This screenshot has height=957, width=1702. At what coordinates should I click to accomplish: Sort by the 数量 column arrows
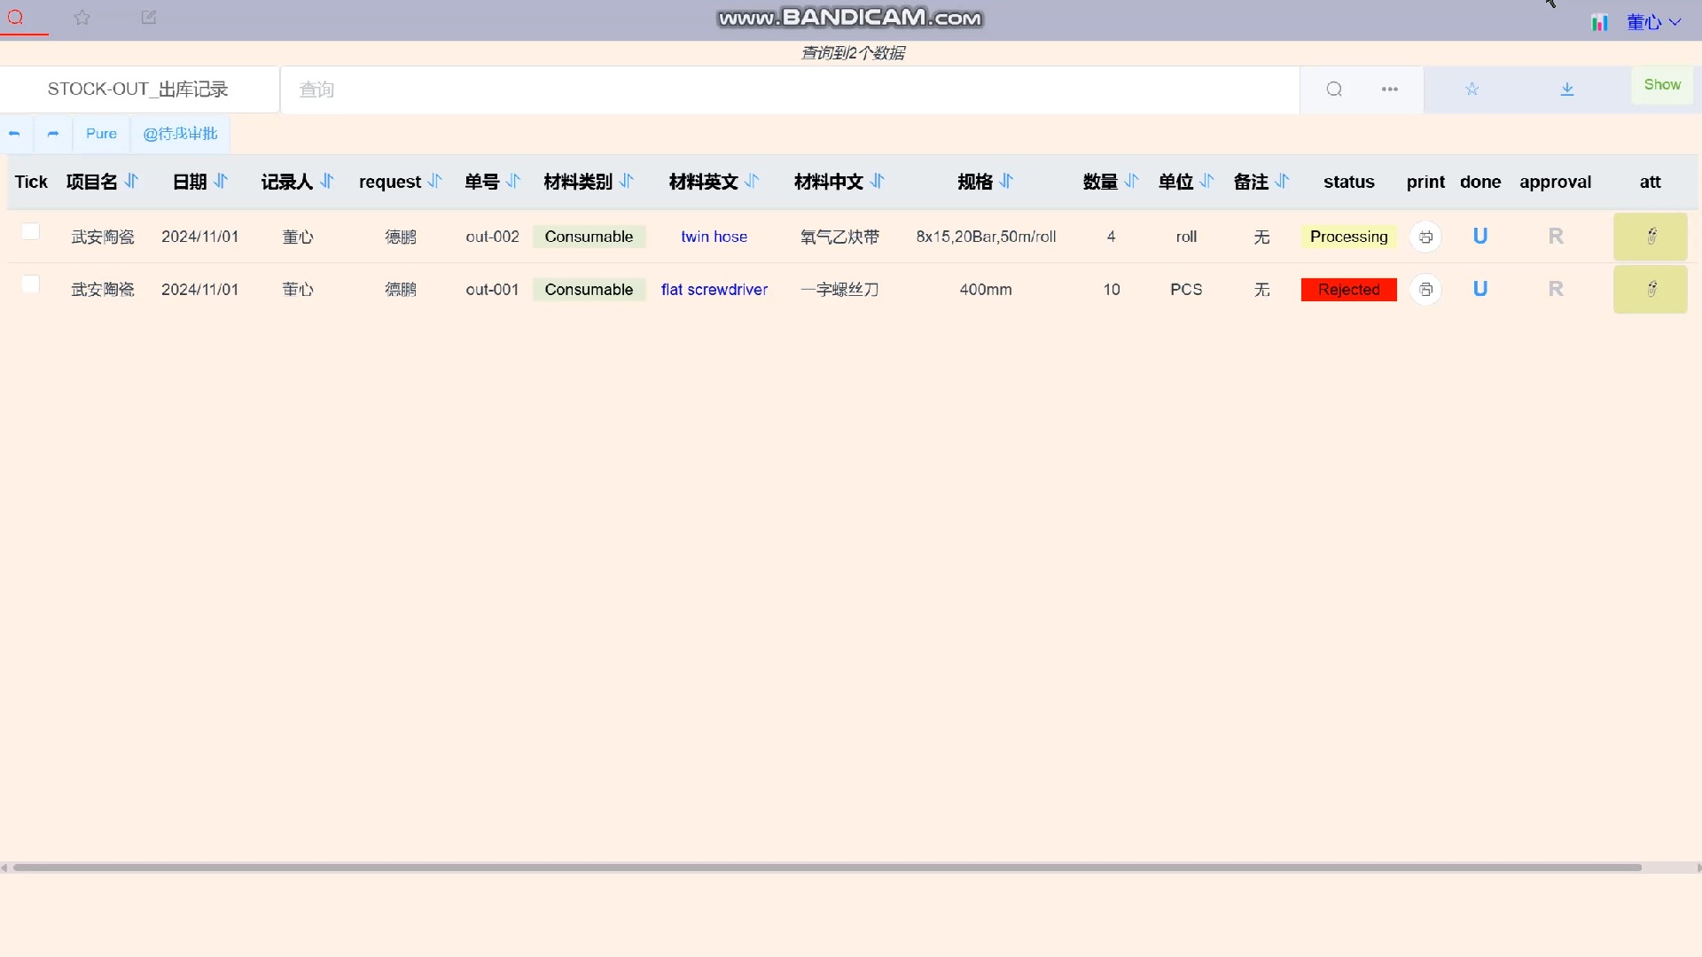click(1131, 182)
